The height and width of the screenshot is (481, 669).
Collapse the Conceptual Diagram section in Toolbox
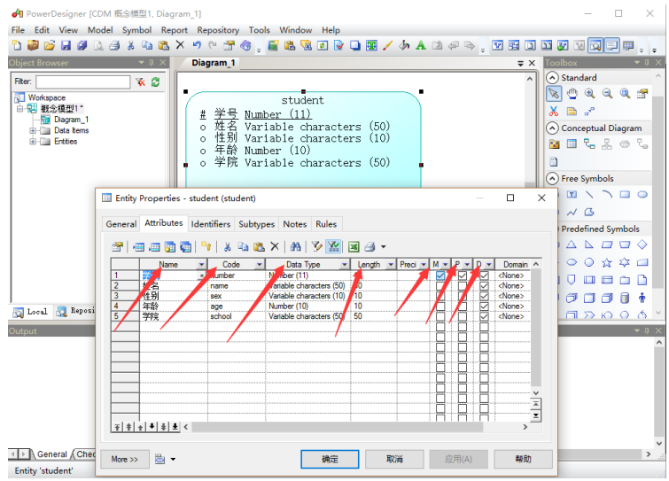point(552,128)
